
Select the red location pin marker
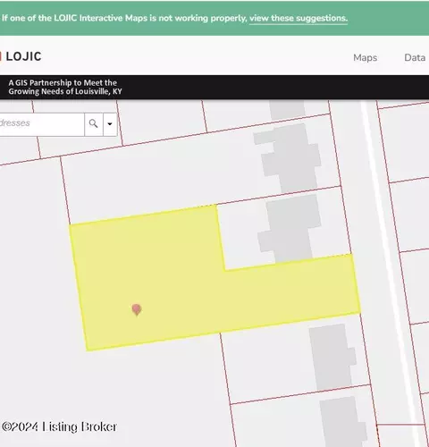137,310
